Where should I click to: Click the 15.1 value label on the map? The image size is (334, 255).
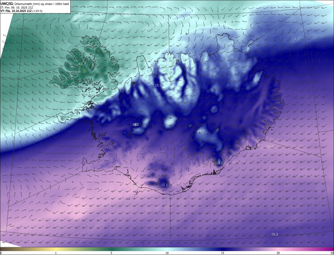(x=164, y=185)
